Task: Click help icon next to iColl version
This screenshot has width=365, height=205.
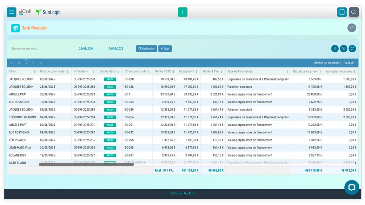Action: coord(194,193)
